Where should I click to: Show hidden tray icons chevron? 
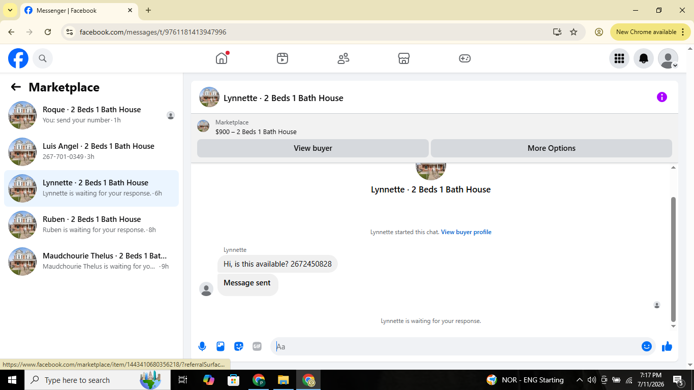(580, 380)
